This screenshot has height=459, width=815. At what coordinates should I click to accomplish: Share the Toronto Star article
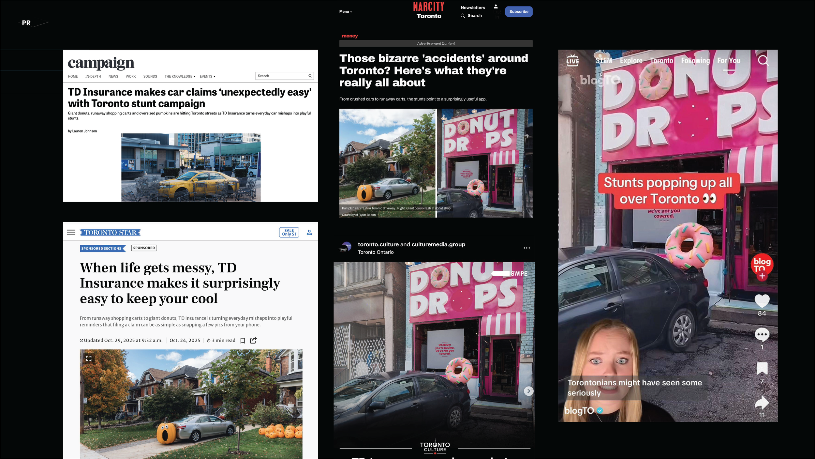point(254,340)
